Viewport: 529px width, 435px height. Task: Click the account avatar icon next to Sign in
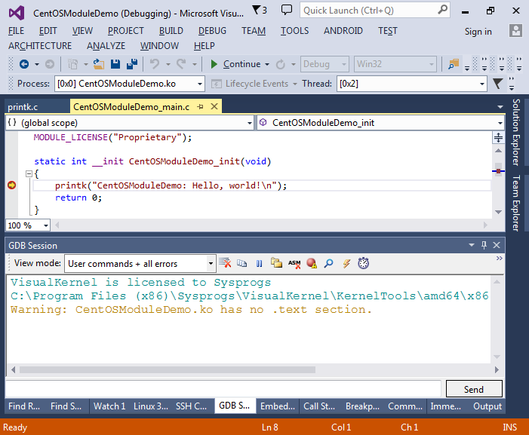tap(515, 31)
